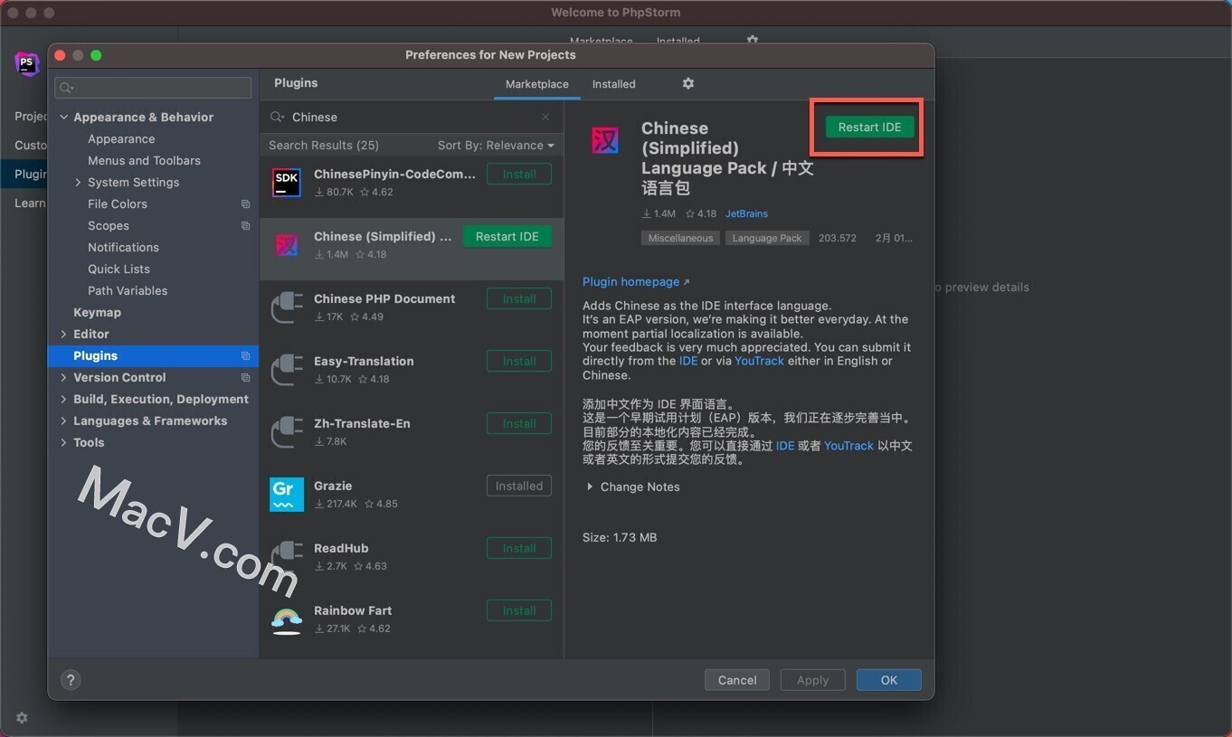Collapse the Appearance & Behavior tree node
This screenshot has height=737, width=1232.
tap(64, 118)
